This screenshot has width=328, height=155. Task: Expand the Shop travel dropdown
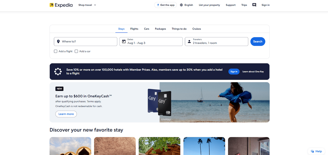click(x=87, y=5)
